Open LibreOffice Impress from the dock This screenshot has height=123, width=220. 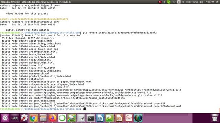pos(119,118)
